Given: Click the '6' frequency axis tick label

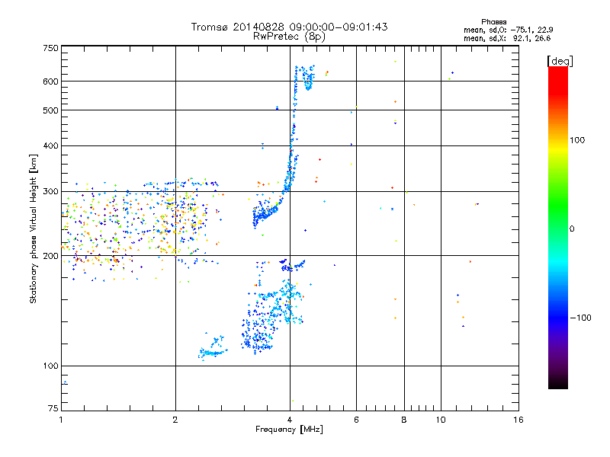Looking at the screenshot, I should (356, 420).
